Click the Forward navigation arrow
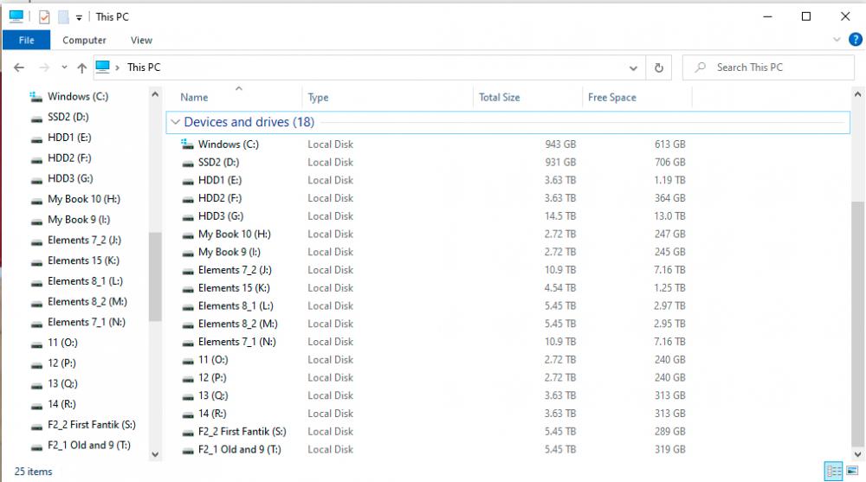866x482 pixels. pos(44,67)
